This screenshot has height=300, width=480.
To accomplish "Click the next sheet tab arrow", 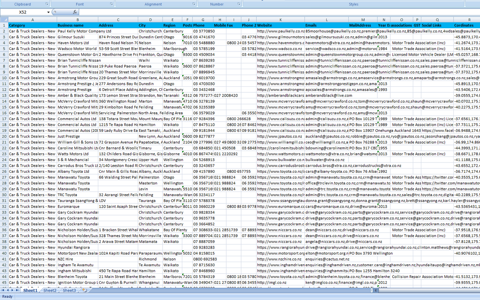I will pos(12,290).
